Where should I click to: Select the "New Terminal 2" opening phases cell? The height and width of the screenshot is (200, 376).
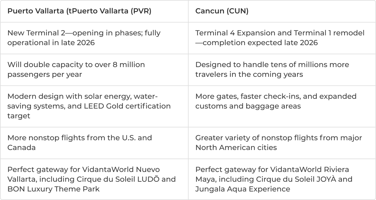pyautogui.click(x=84, y=38)
